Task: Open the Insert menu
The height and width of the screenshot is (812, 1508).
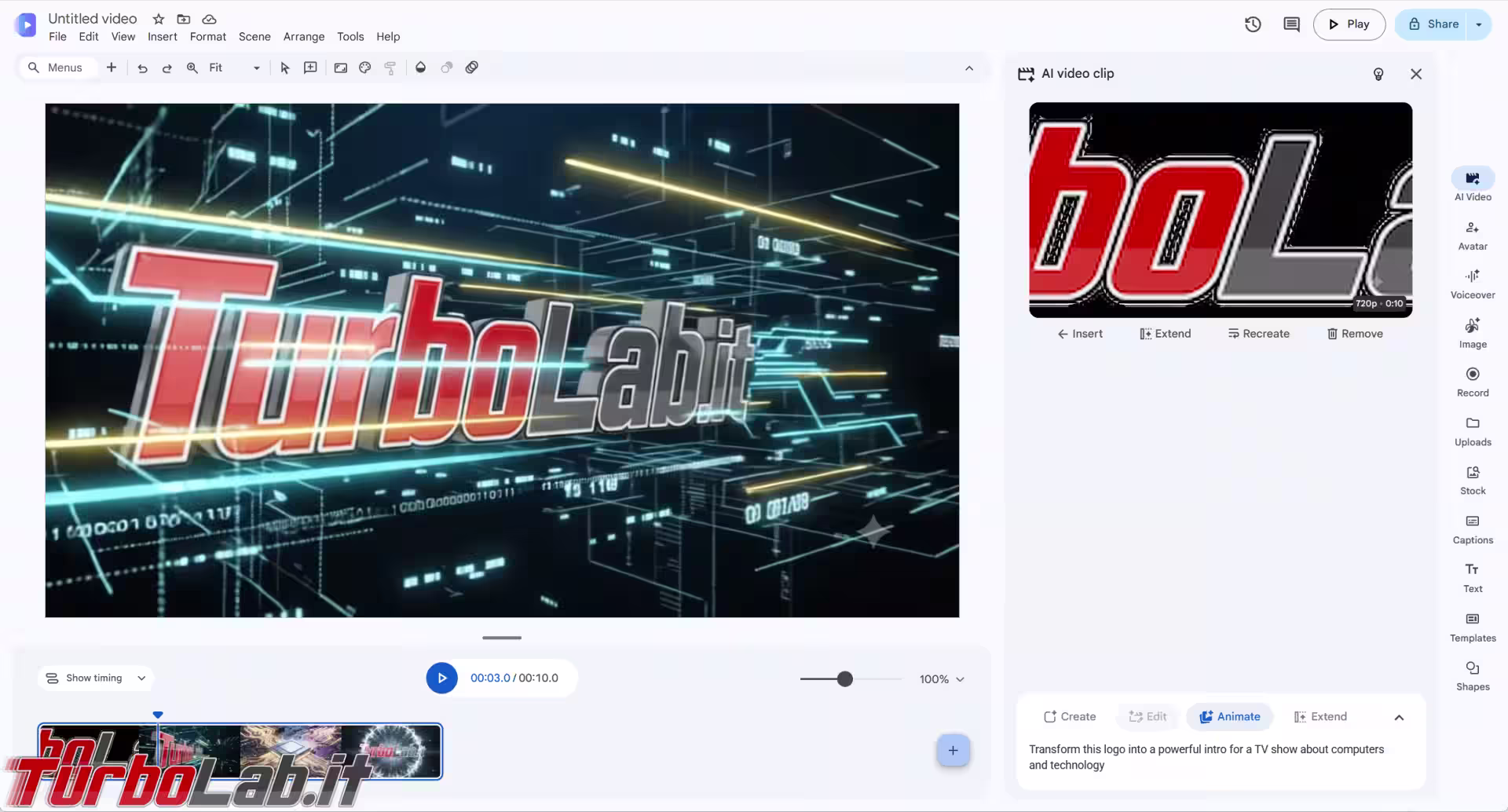Action: pyautogui.click(x=163, y=37)
